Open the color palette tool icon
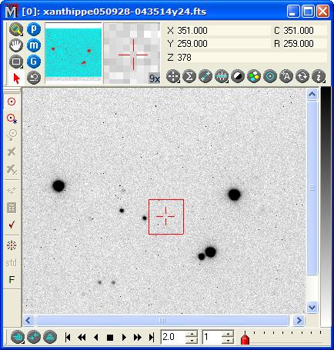 [254, 76]
